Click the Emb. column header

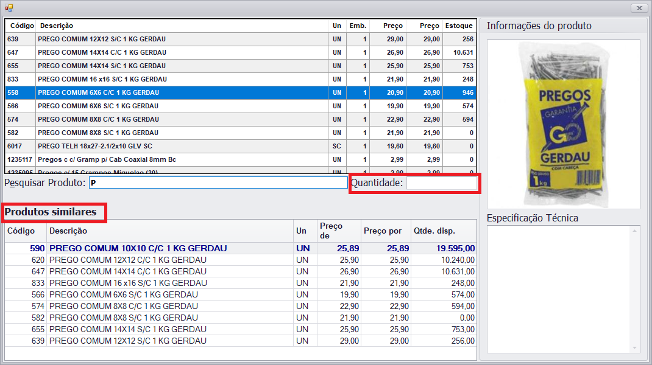pos(358,26)
